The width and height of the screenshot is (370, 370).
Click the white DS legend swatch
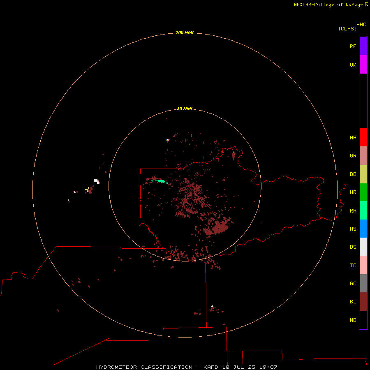[363, 247]
